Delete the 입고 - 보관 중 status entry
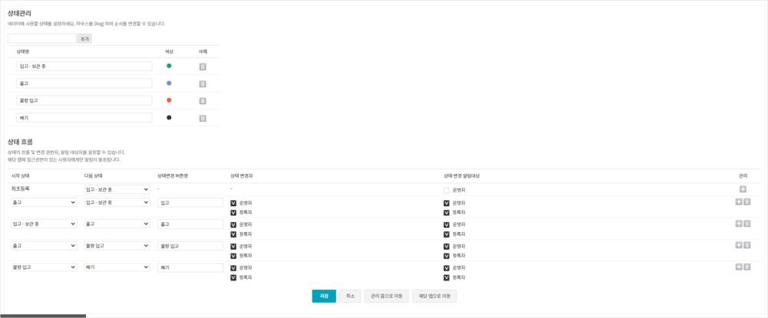The width and height of the screenshot is (768, 318). point(203,67)
